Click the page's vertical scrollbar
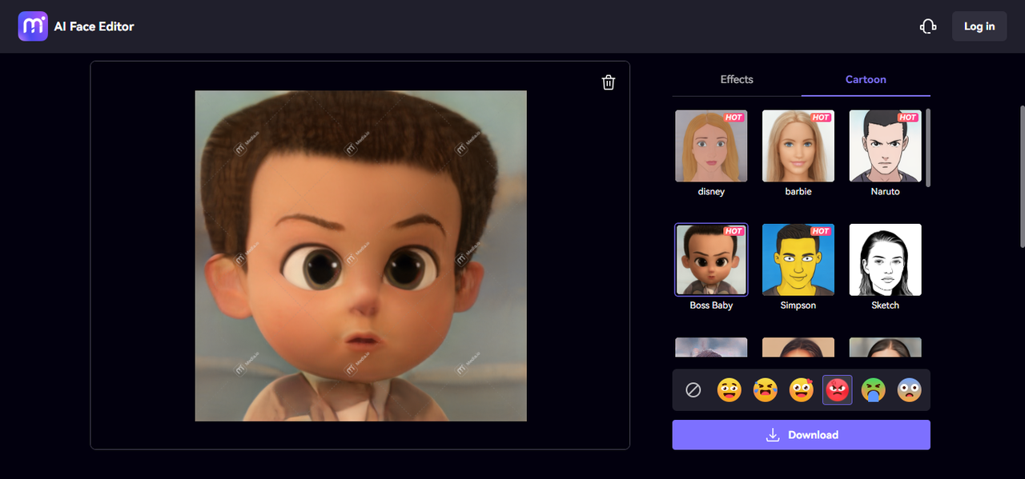Viewport: 1025px width, 479px height. [1022, 176]
